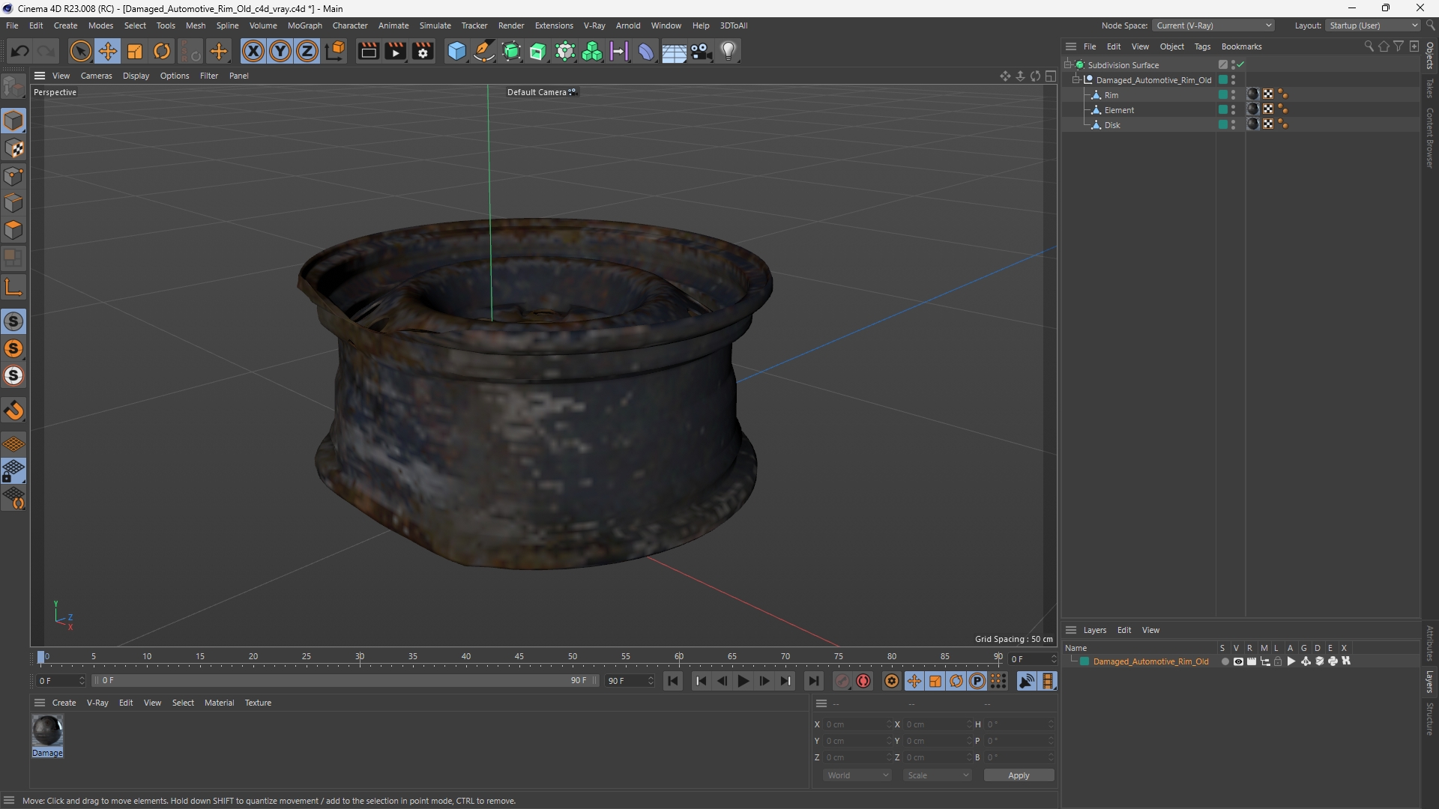Open the Material manager Texture menu
This screenshot has width=1439, height=809.
258,703
